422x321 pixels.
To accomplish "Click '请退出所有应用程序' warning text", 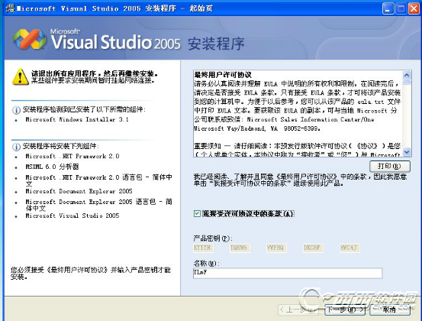I will pyautogui.click(x=95, y=74).
